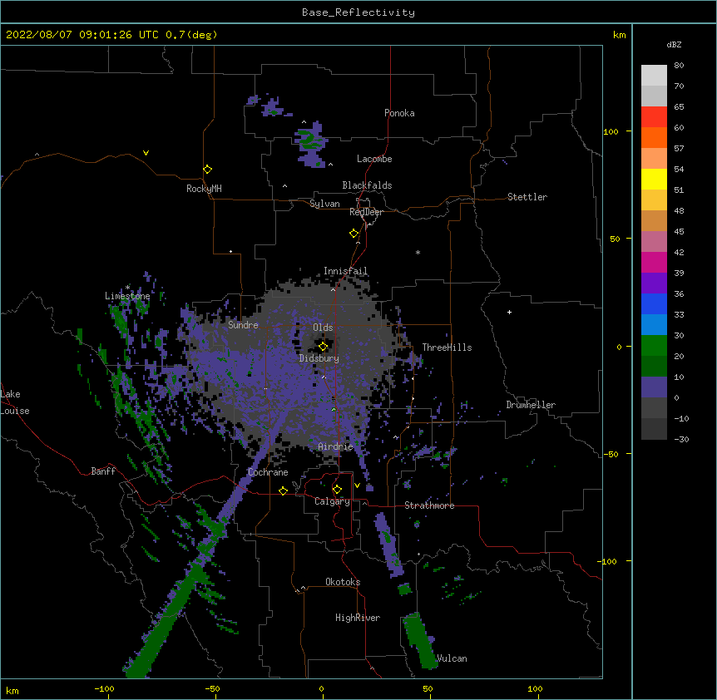Viewport: 717px width, 700px height.
Task: Select the slate purple swatch between 0 and 10
Action: [654, 387]
